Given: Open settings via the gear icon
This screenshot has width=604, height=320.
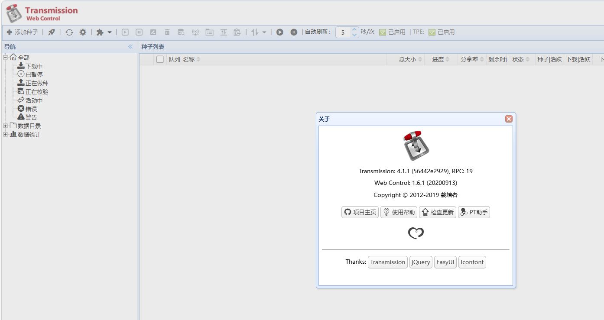Looking at the screenshot, I should point(83,32).
